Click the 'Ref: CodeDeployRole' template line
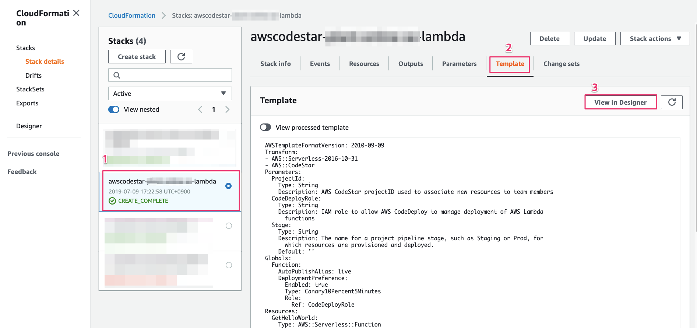The height and width of the screenshot is (328, 697). [x=323, y=305]
